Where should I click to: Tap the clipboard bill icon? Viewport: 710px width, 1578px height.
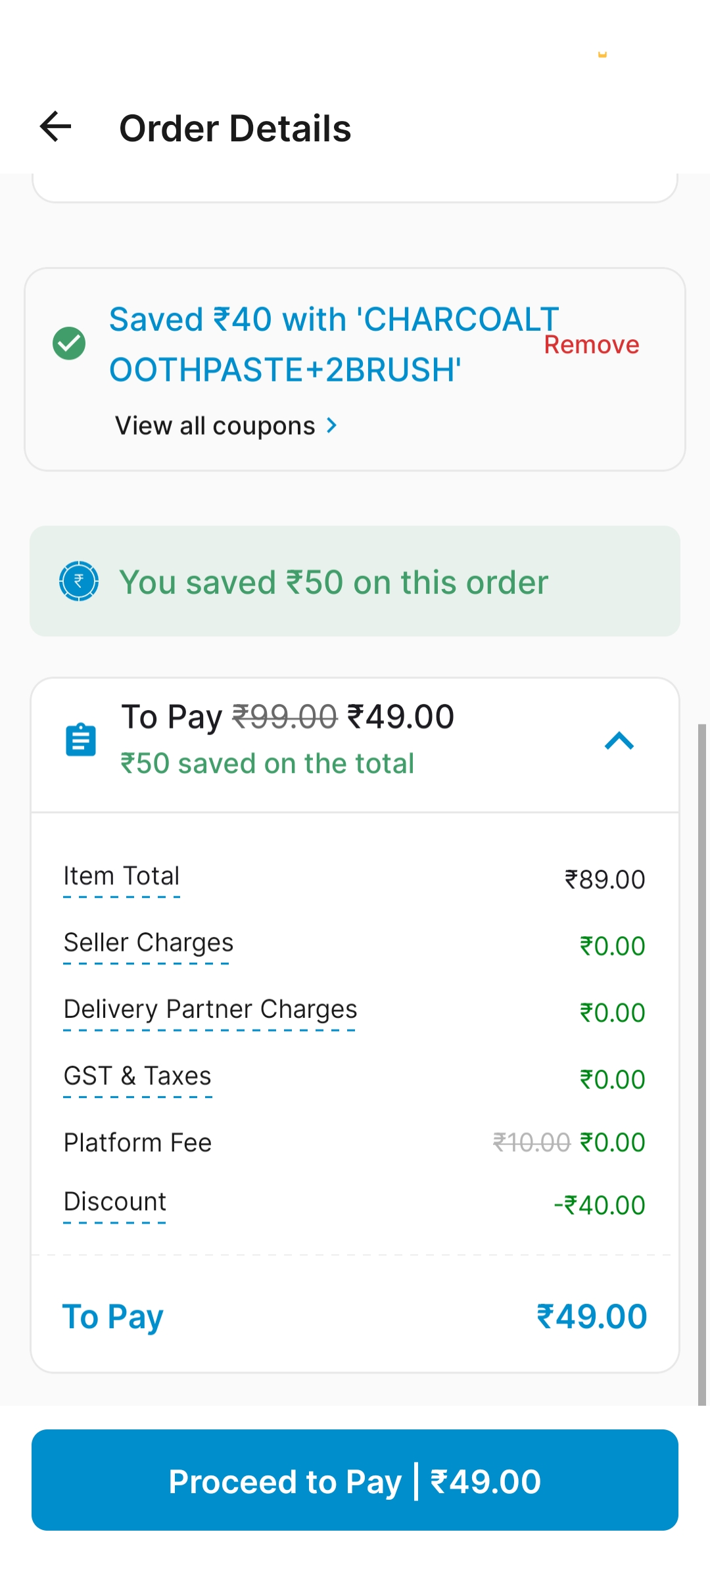pos(81,740)
